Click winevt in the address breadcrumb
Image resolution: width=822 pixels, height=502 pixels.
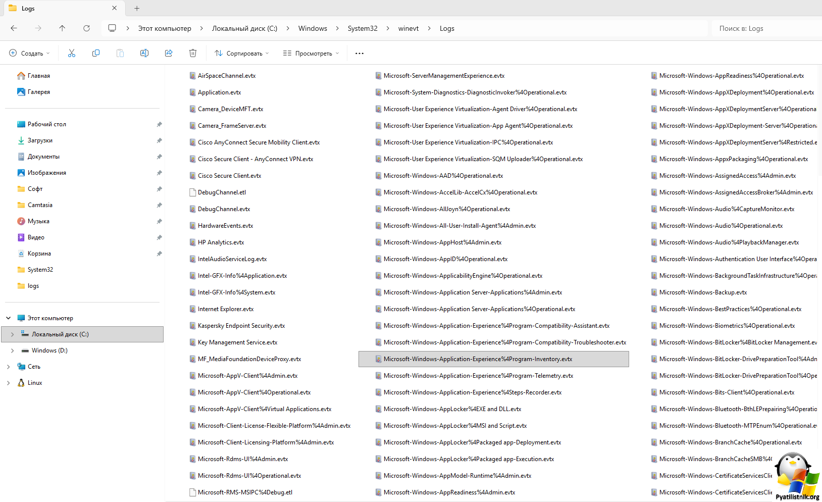pos(408,28)
